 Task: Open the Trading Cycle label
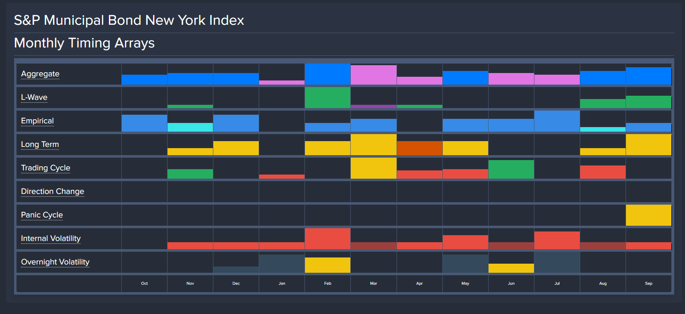click(45, 168)
